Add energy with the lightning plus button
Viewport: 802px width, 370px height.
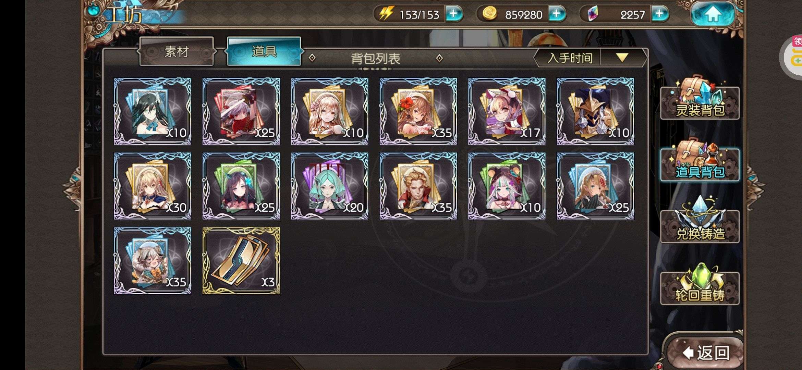click(x=454, y=14)
